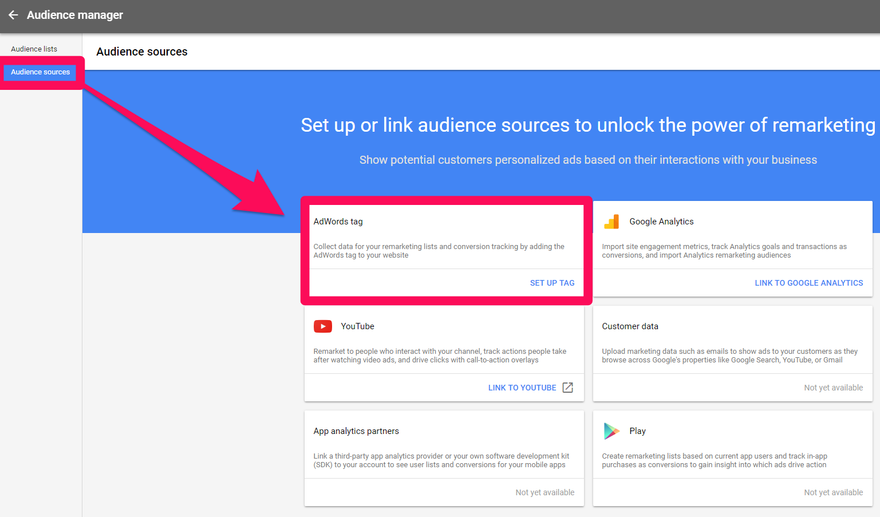
Task: Click Not yet available under App analytics partners
Action: click(x=544, y=492)
